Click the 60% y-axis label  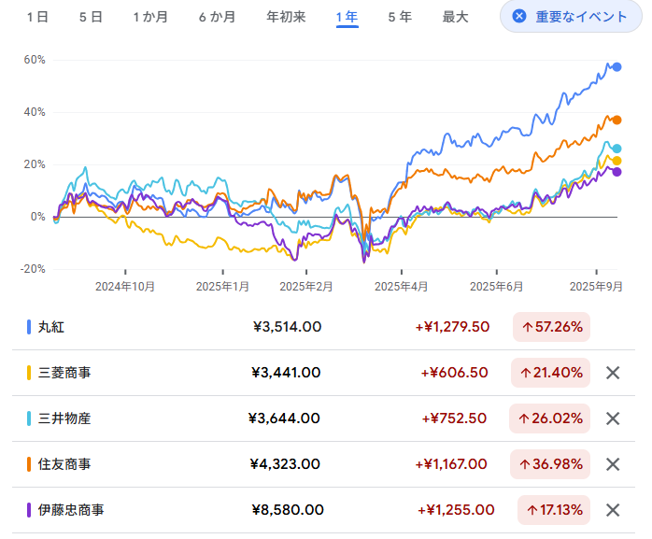pos(35,60)
